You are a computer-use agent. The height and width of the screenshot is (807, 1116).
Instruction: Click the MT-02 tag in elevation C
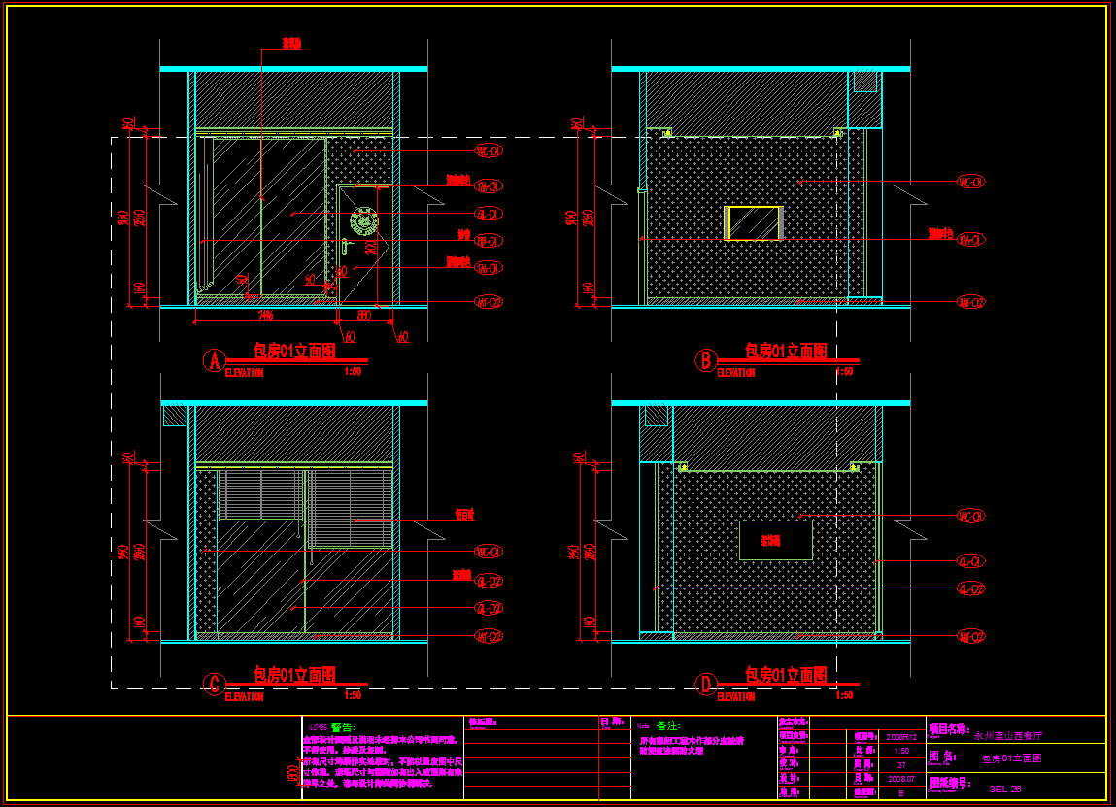pos(489,636)
